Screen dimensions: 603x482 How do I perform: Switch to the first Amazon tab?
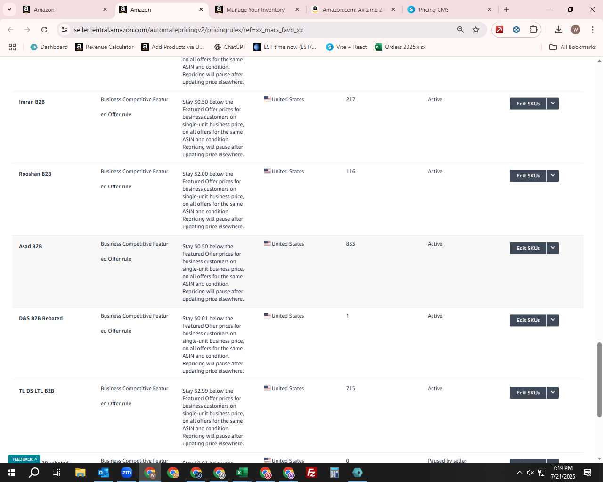[65, 9]
